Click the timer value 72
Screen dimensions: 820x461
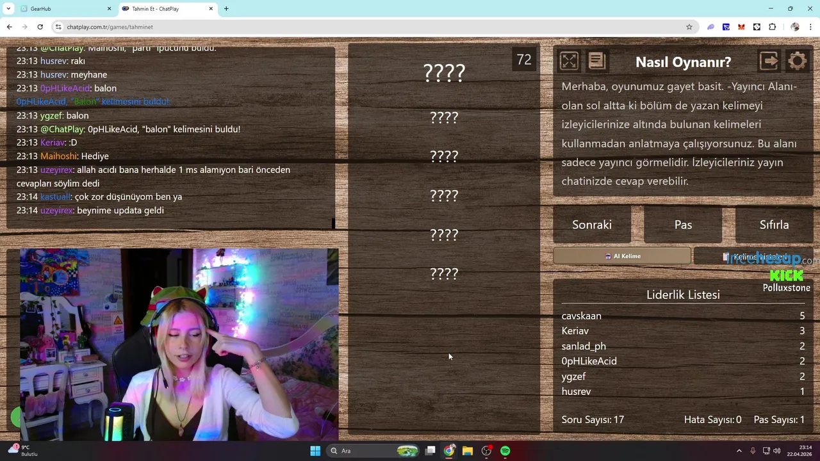click(x=524, y=60)
